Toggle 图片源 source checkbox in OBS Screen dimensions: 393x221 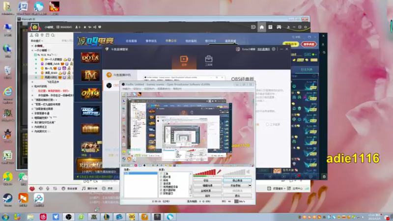[161, 177]
